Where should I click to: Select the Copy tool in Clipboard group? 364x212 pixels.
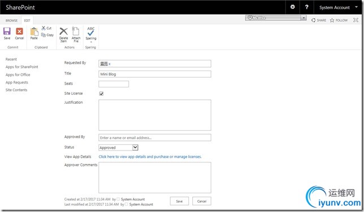pos(47,35)
